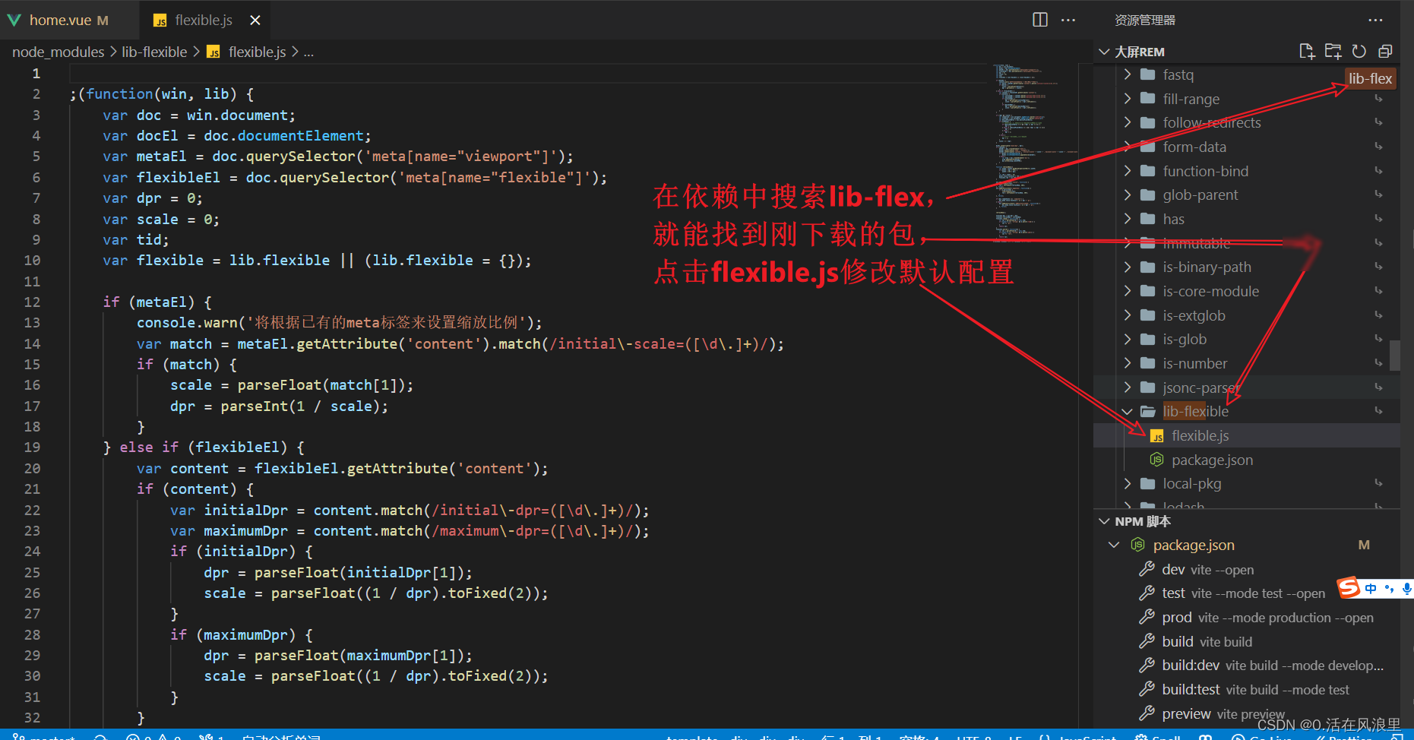Collapse all folders in explorer
Image resolution: width=1414 pixels, height=740 pixels.
(x=1385, y=52)
